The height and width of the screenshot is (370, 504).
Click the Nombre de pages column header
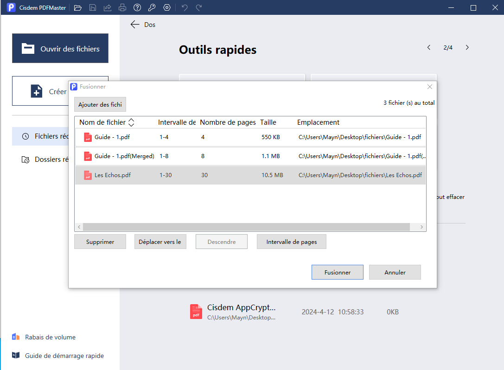click(228, 122)
